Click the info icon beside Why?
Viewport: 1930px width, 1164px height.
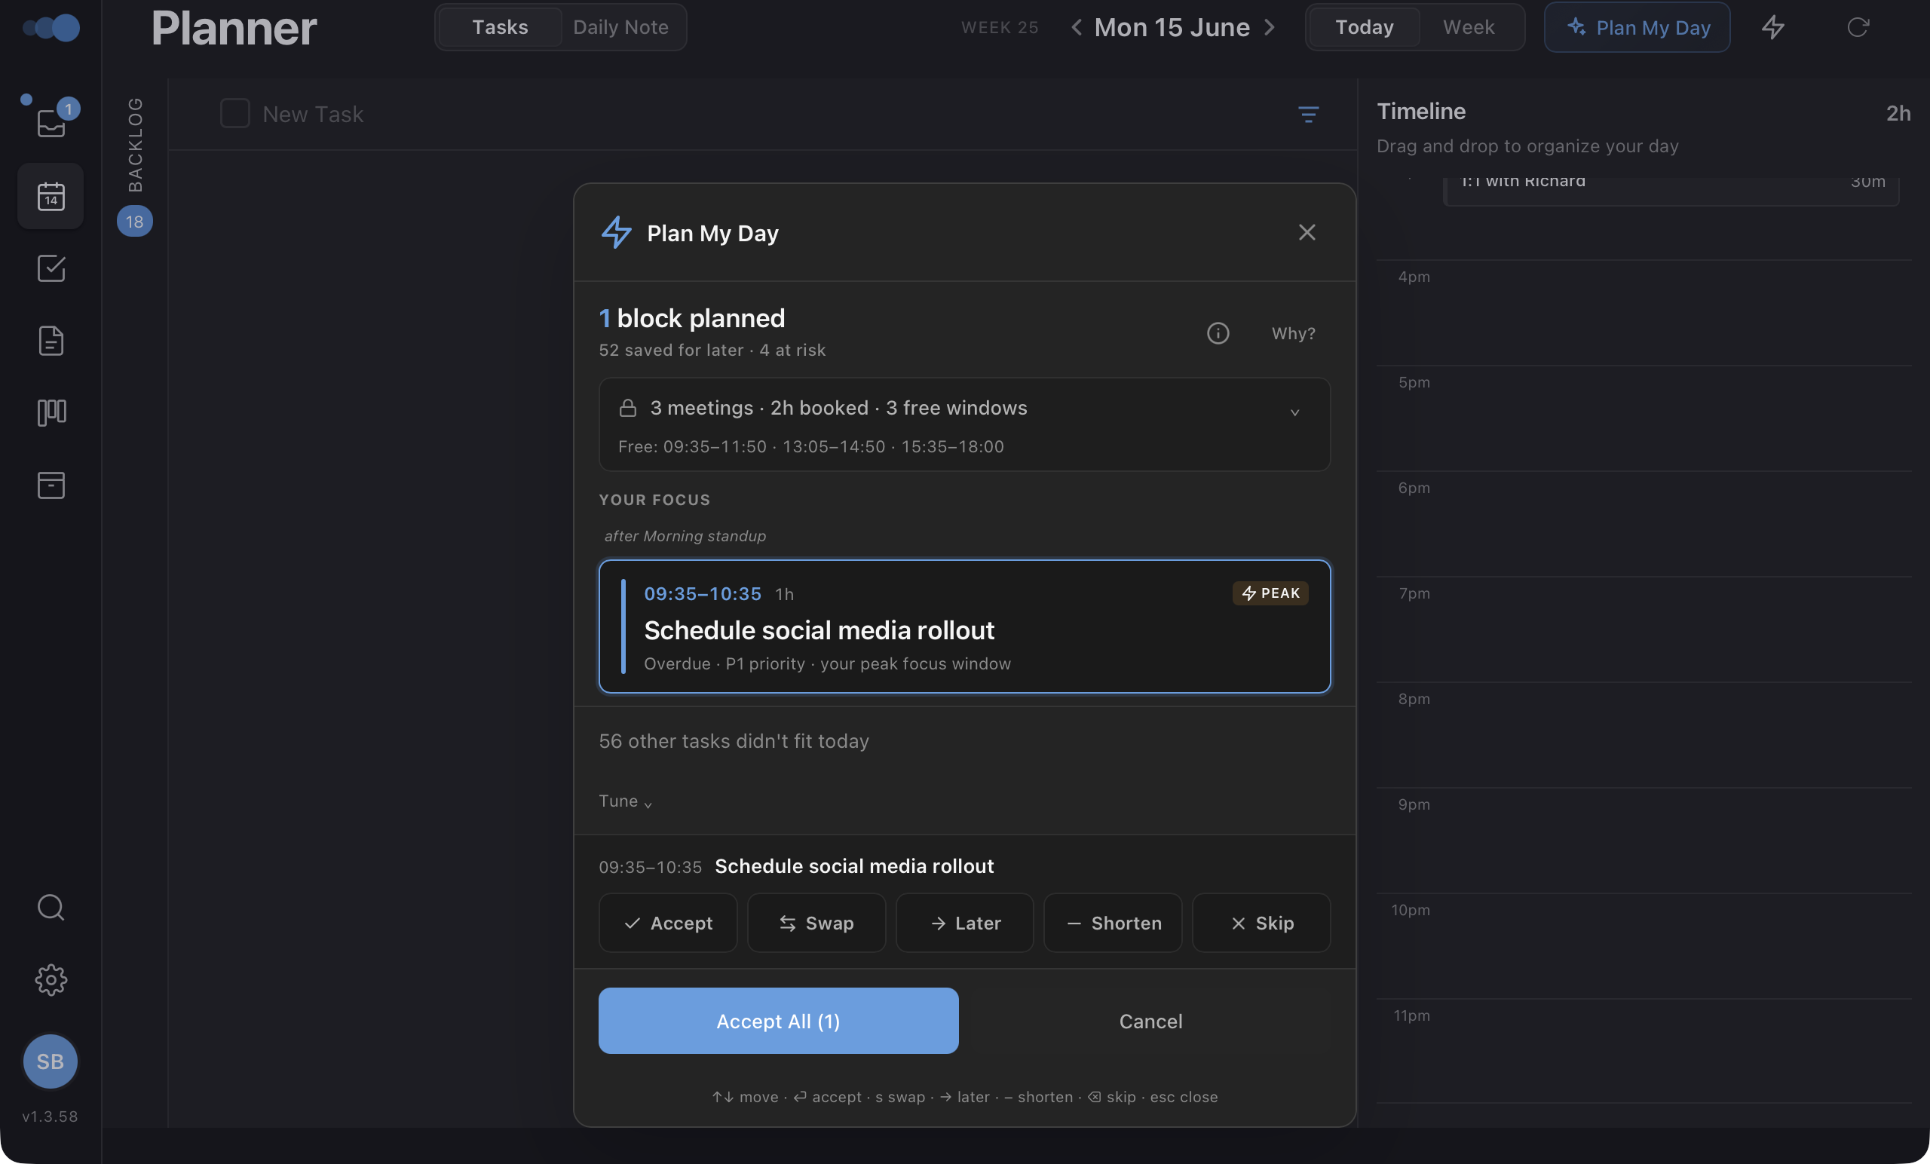1218,333
